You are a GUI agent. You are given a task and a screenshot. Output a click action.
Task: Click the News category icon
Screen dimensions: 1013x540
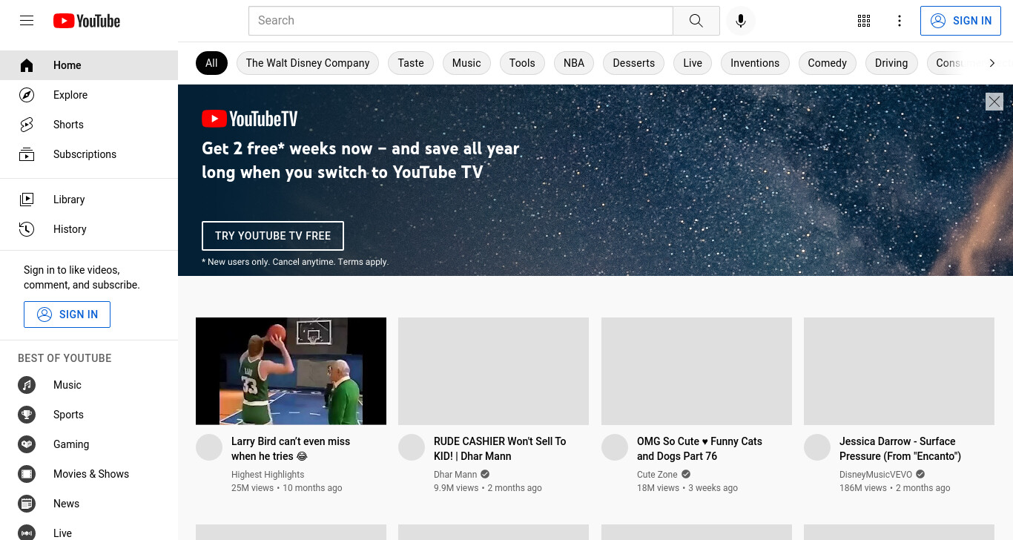27,504
